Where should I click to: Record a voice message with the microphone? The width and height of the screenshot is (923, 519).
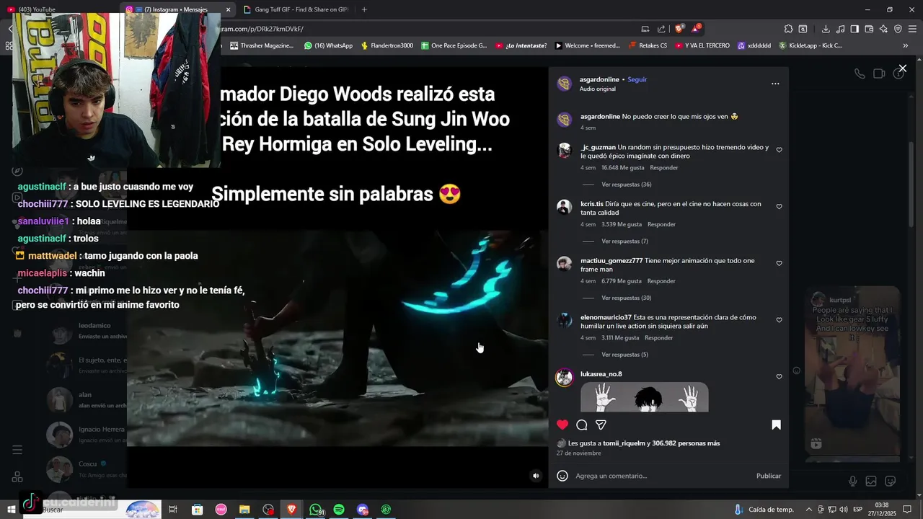[x=852, y=481]
